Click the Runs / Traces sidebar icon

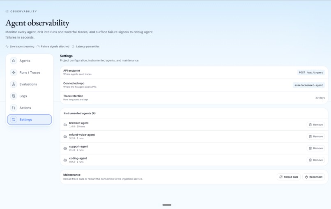tap(14, 73)
